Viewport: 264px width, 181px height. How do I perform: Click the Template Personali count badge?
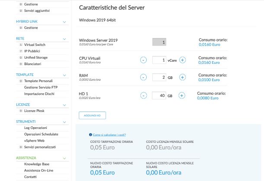pyautogui.click(x=21, y=81)
